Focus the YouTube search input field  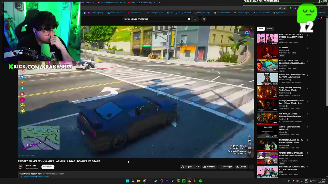155,19
